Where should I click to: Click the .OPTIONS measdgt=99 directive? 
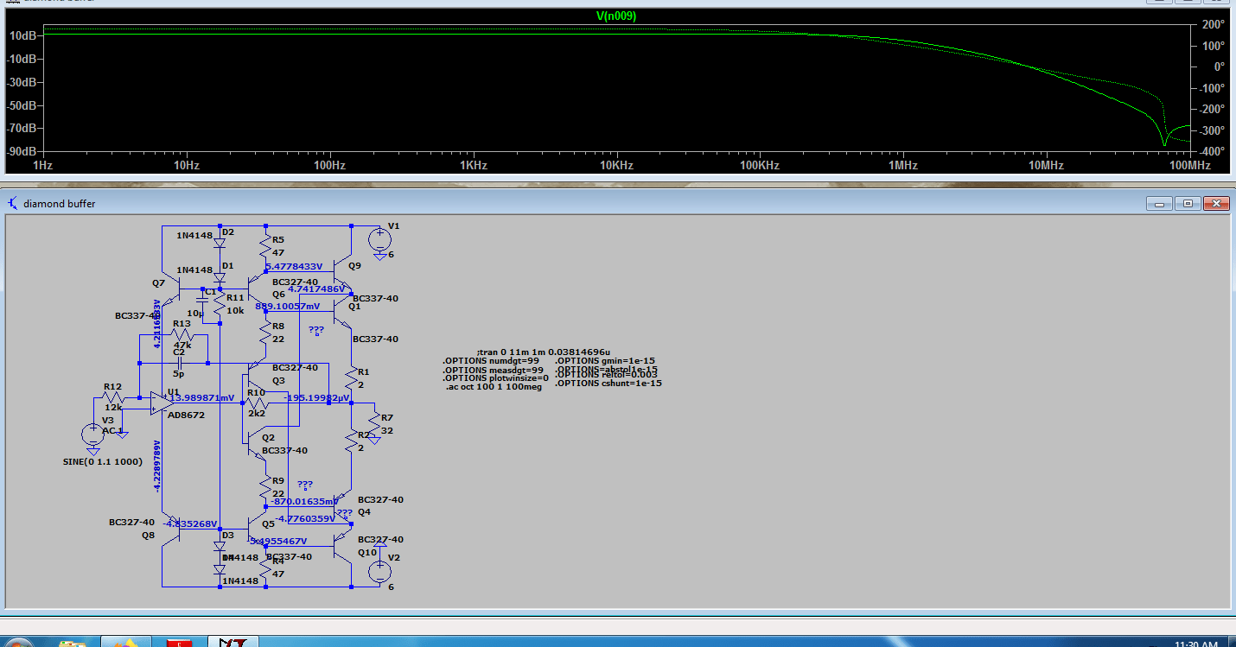pos(491,370)
